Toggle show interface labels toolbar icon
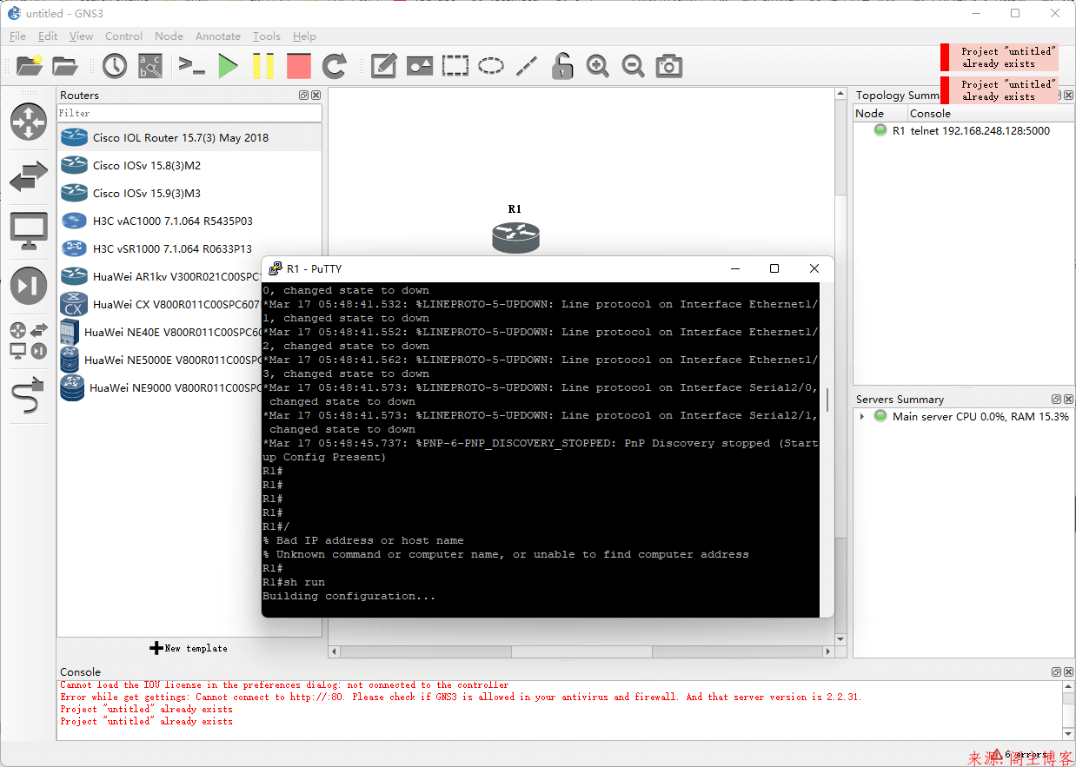 click(x=151, y=66)
